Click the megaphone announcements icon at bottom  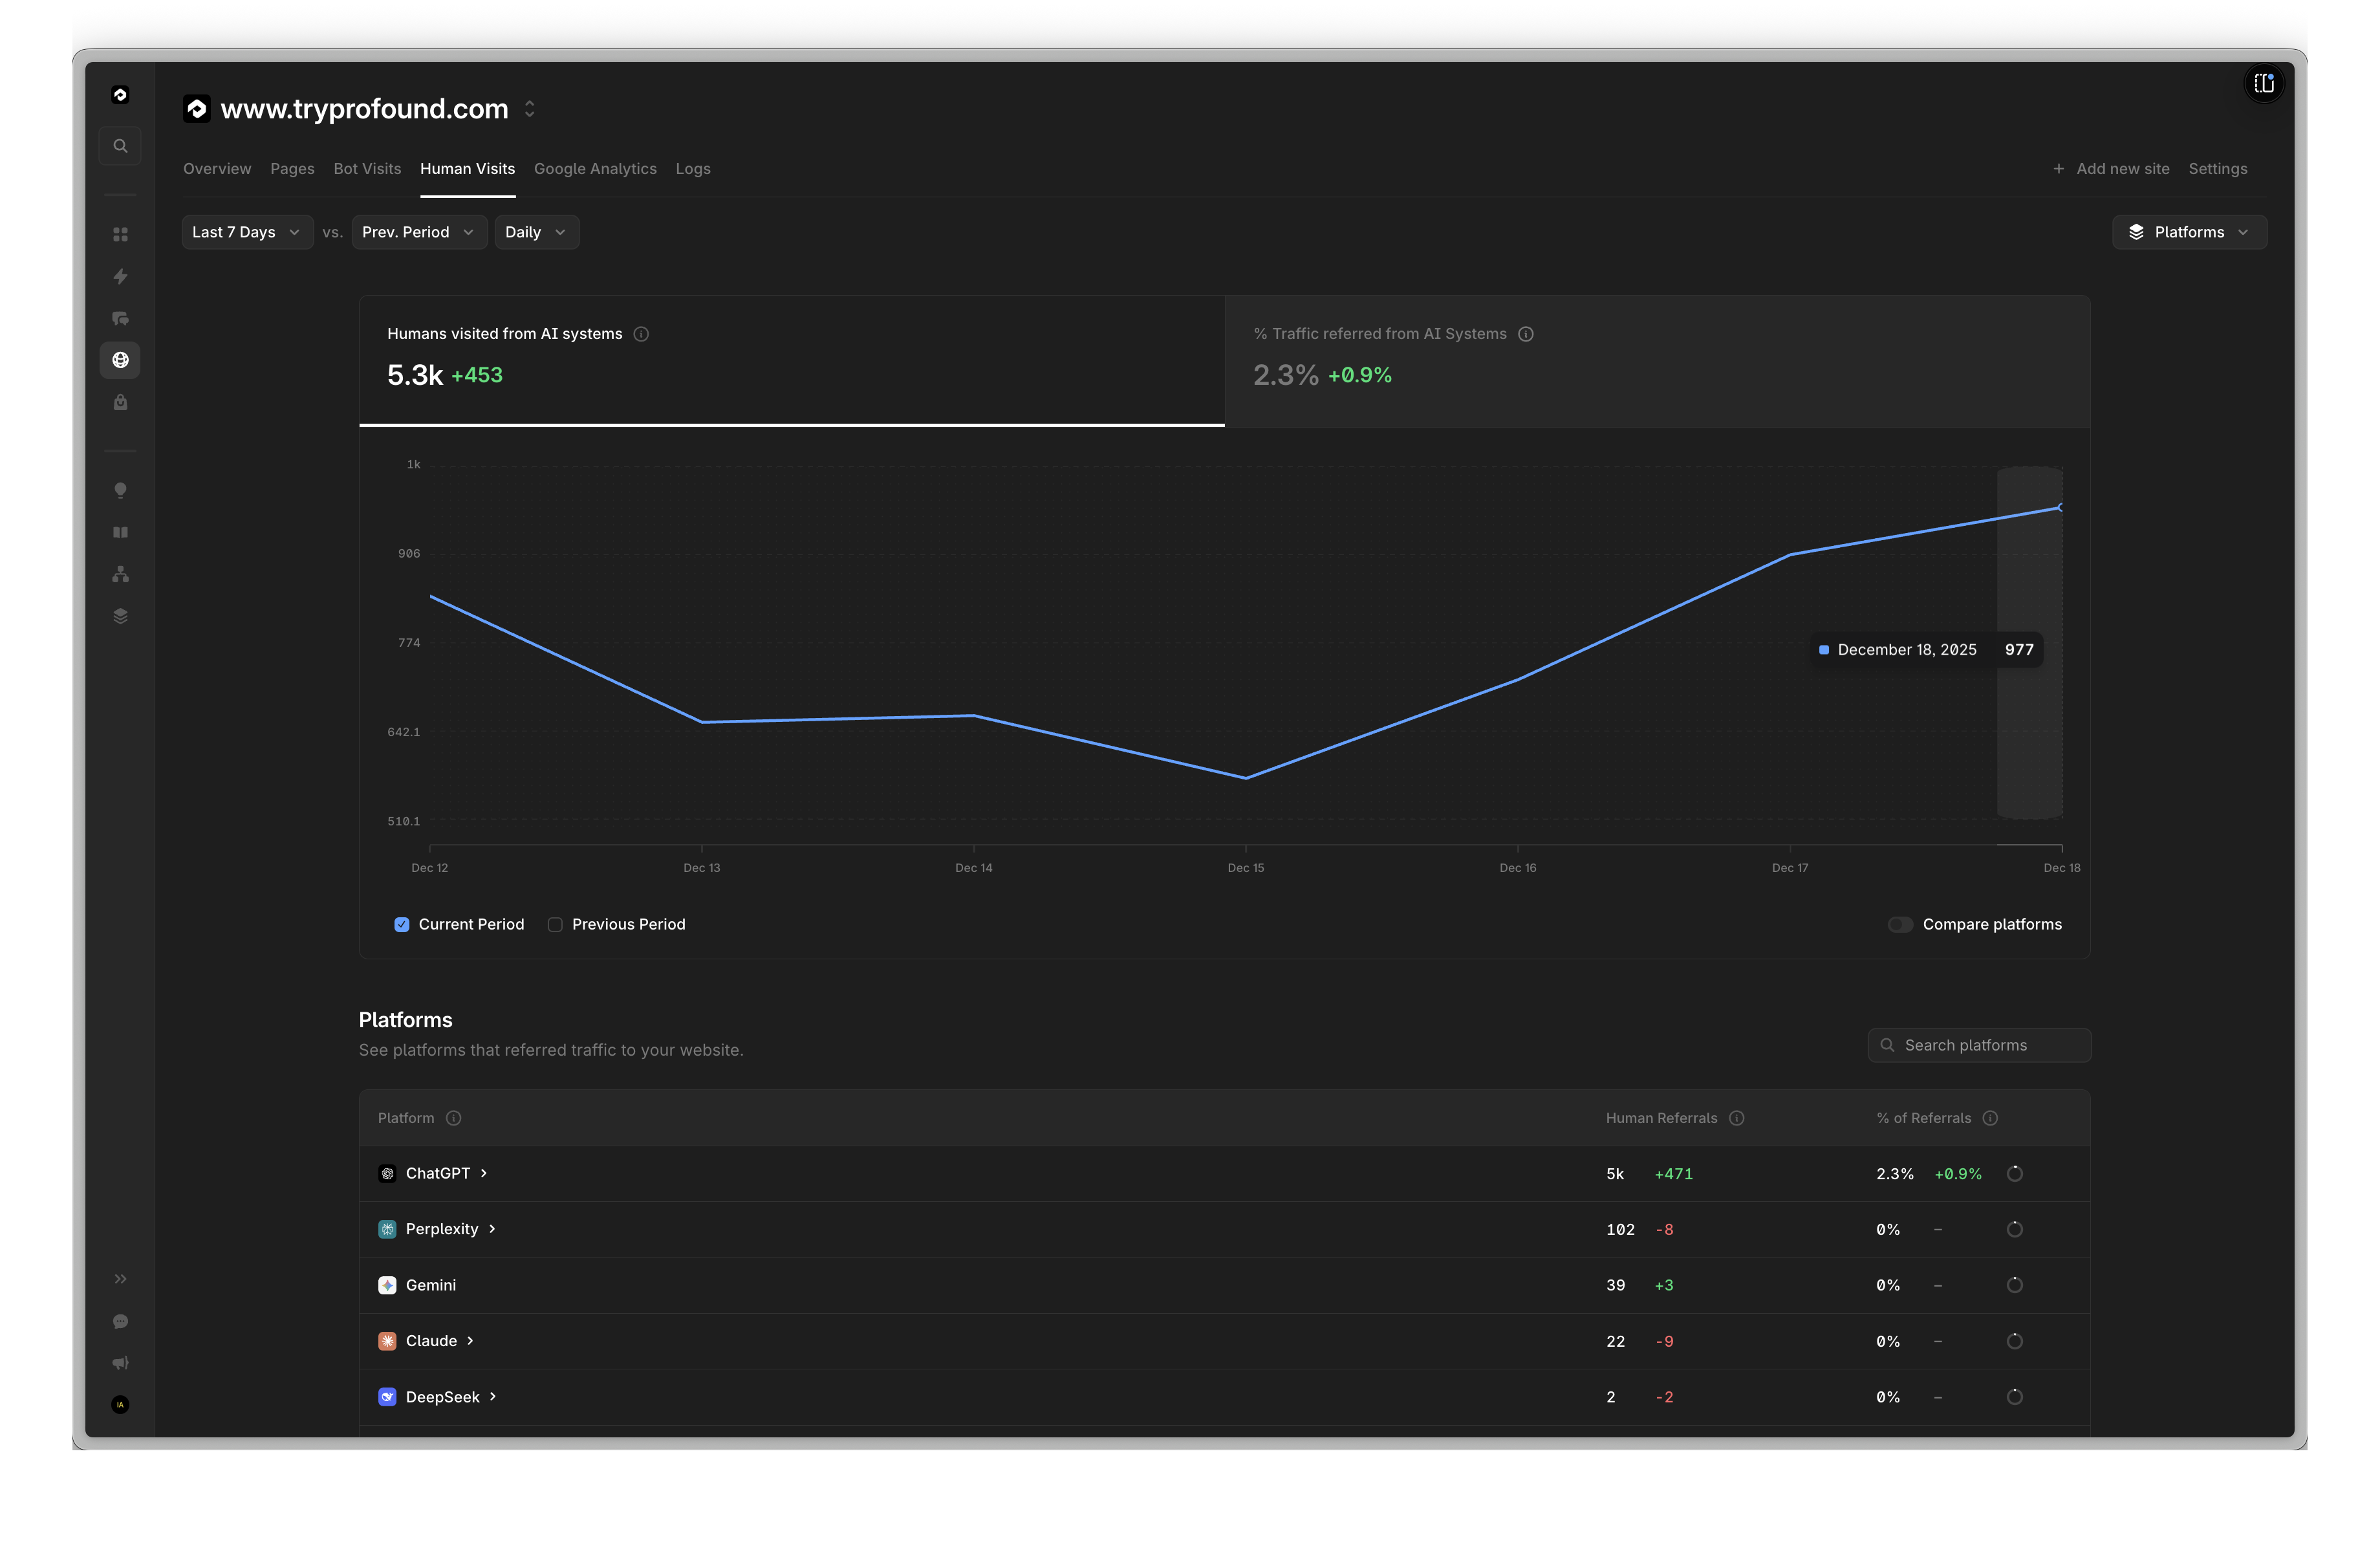click(120, 1362)
